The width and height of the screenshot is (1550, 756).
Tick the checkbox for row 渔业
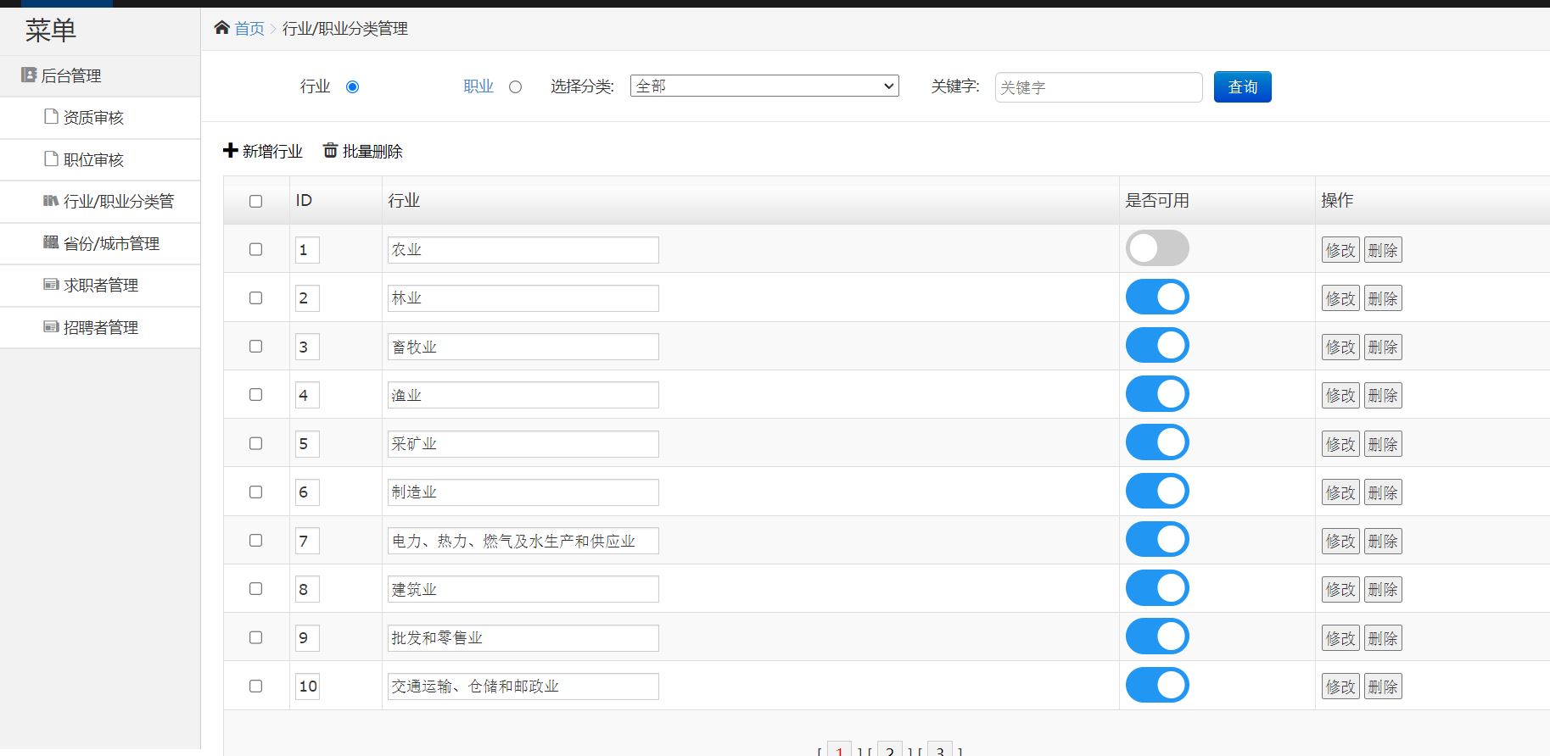click(x=255, y=394)
